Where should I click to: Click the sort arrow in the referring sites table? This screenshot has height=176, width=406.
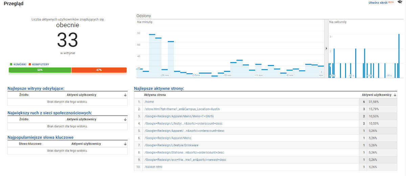coord(125,95)
